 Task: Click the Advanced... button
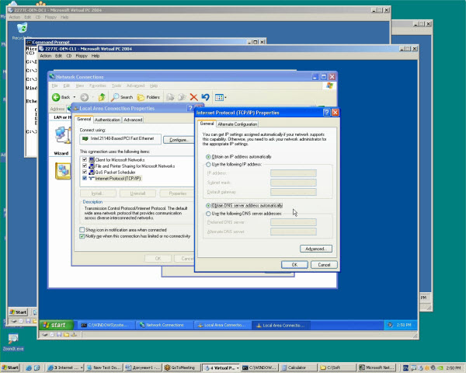316,249
